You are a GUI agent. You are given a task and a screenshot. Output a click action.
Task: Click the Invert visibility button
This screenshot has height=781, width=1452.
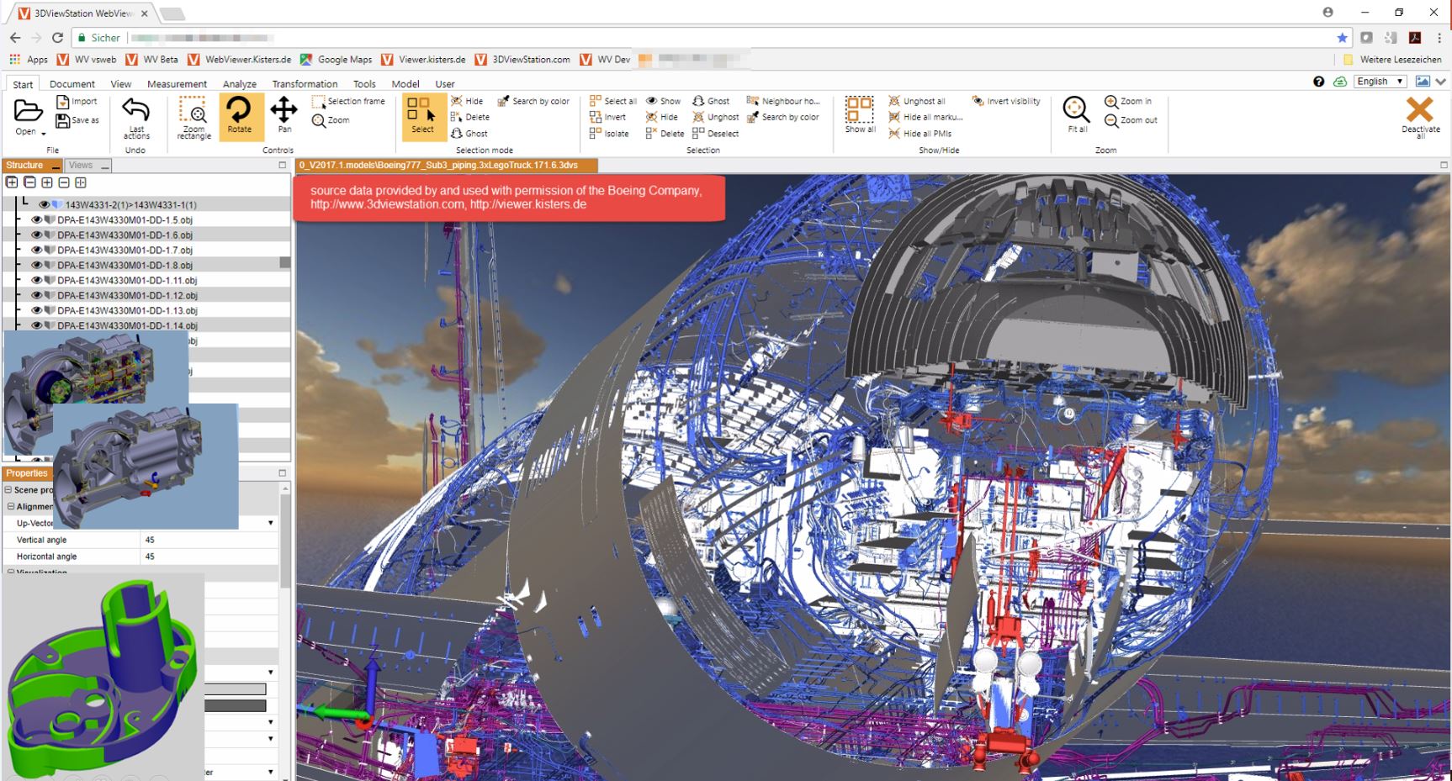(1007, 102)
